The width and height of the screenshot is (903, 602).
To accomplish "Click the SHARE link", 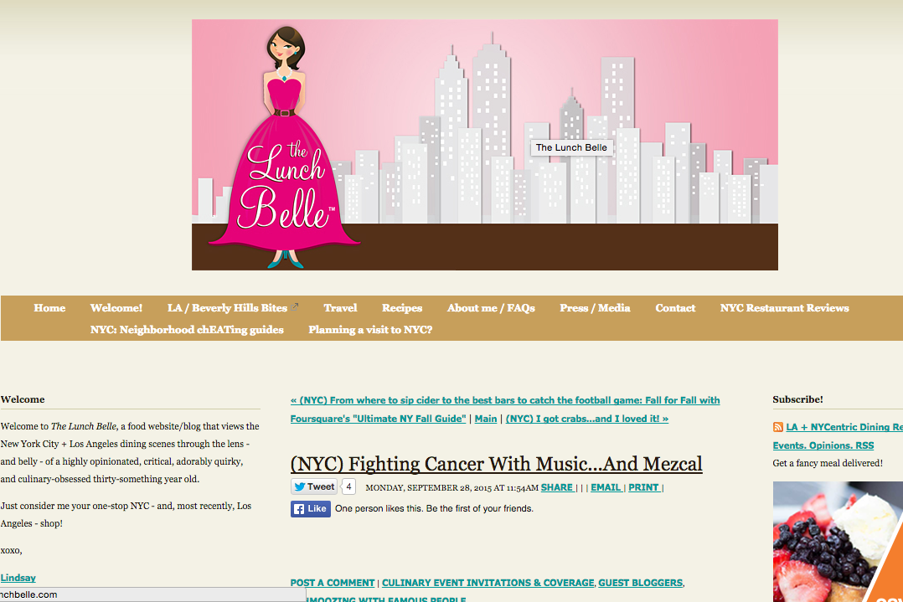I will [557, 487].
